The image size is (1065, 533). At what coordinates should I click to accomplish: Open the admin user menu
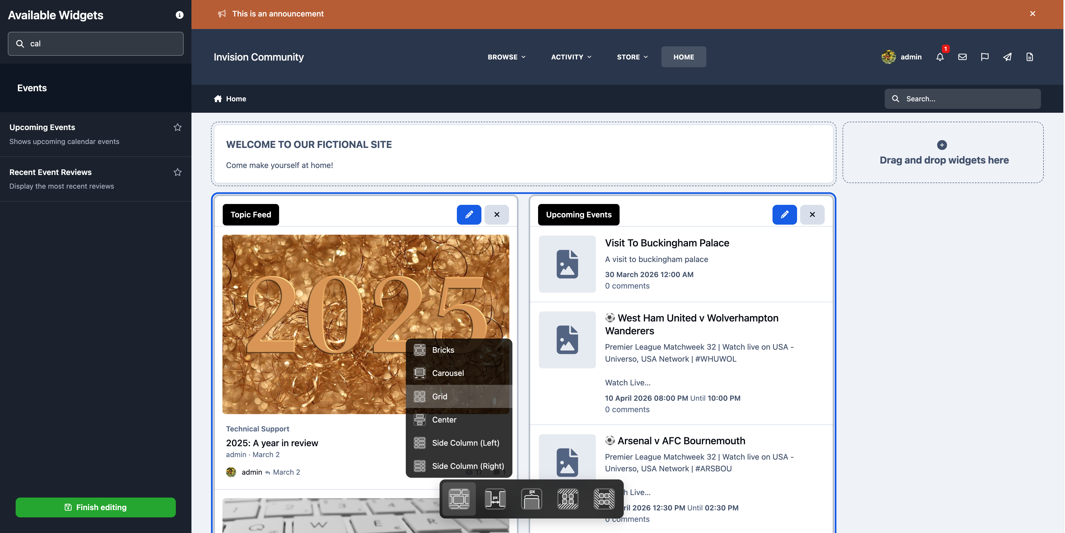(x=901, y=57)
